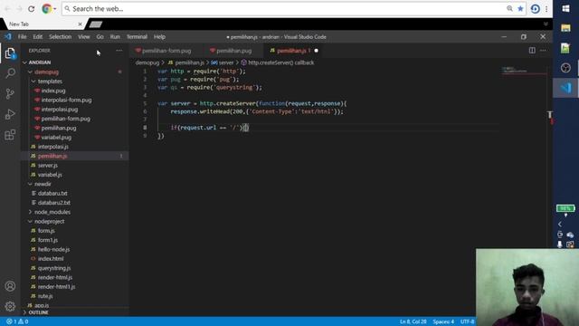
Task: Open the Selection menu
Action: point(61,36)
